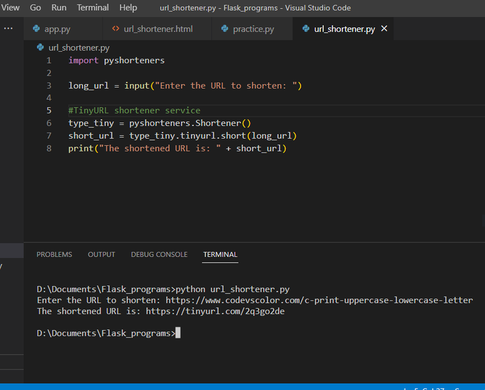Click 'short_url' at the start of line 7
This screenshot has width=485, height=390.
91,136
